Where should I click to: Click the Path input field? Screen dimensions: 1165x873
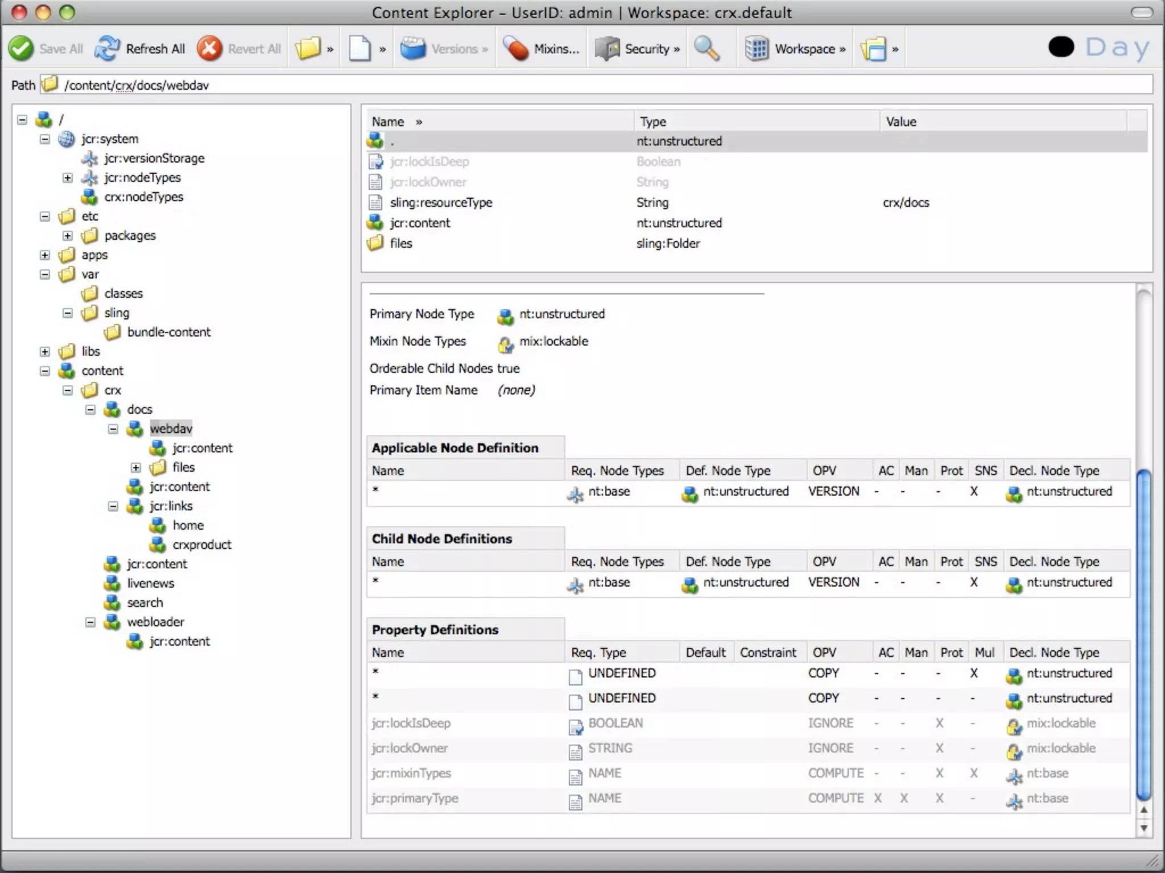pos(569,85)
